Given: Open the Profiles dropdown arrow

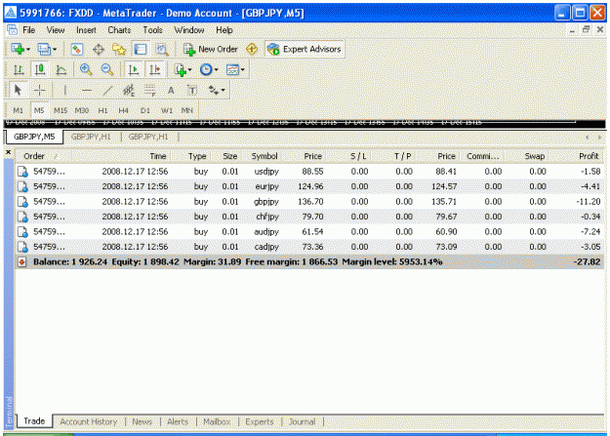Looking at the screenshot, I should click(x=55, y=50).
